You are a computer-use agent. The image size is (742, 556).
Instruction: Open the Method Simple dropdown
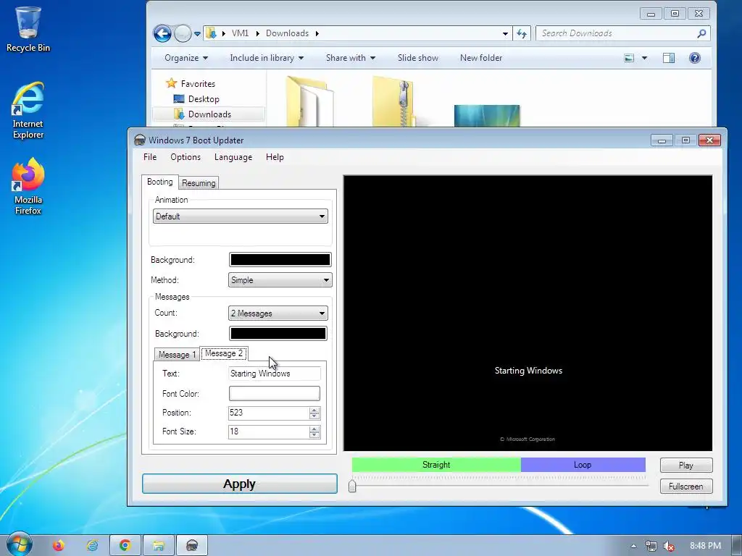[280, 280]
